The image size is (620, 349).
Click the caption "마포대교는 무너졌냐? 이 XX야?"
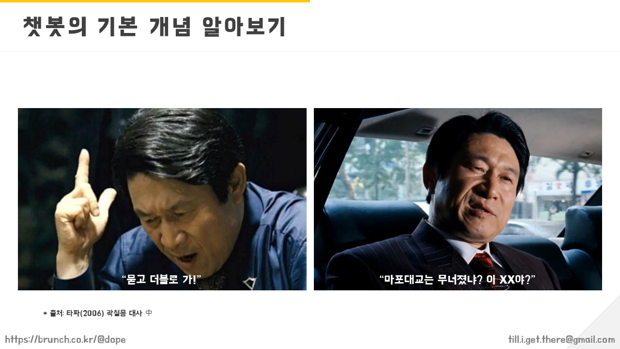[x=457, y=279]
